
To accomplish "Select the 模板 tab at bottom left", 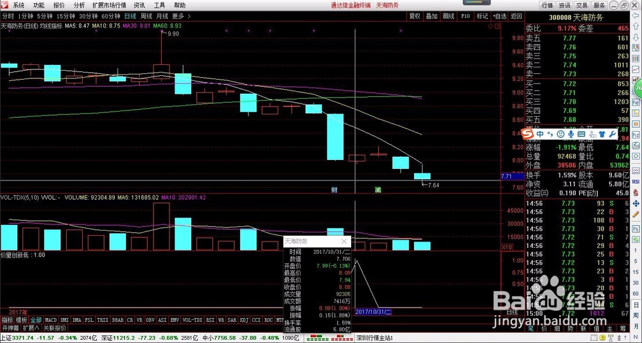I will pos(22,320).
